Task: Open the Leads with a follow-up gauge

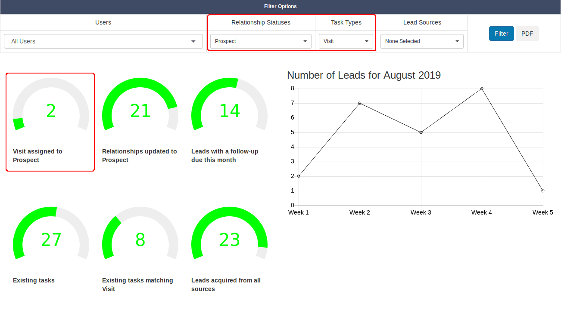Action: pyautogui.click(x=229, y=110)
